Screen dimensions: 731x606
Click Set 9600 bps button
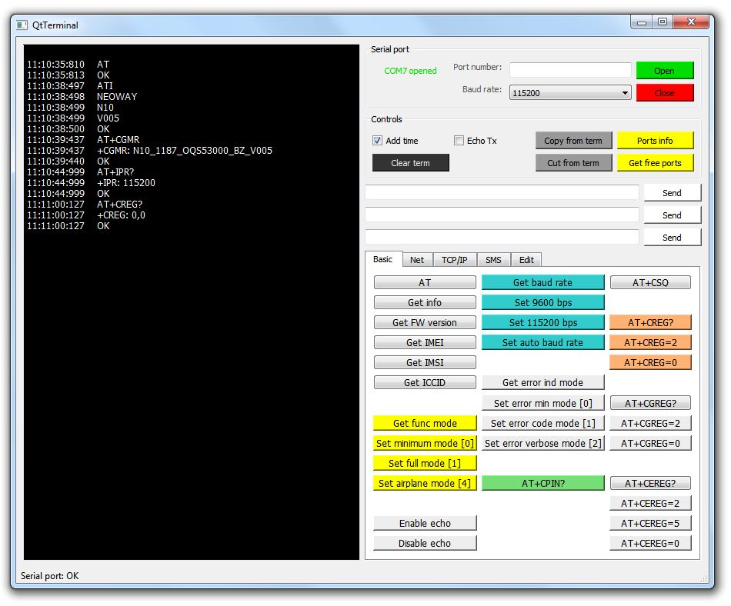tap(543, 303)
